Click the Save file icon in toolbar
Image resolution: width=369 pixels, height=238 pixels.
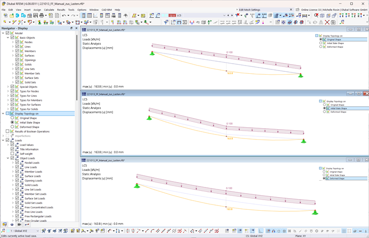[35, 16]
